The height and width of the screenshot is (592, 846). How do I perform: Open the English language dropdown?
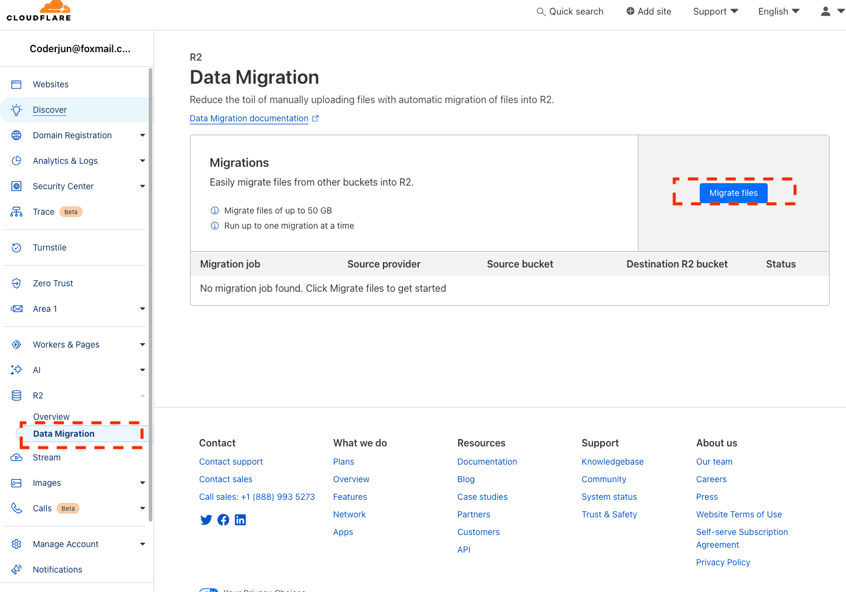click(x=779, y=12)
